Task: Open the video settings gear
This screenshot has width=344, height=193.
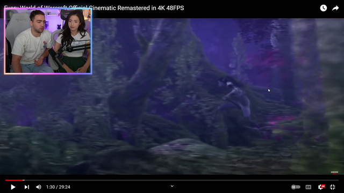Action: tap(321, 187)
